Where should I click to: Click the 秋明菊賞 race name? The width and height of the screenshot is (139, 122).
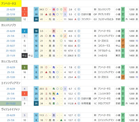[86, 103]
